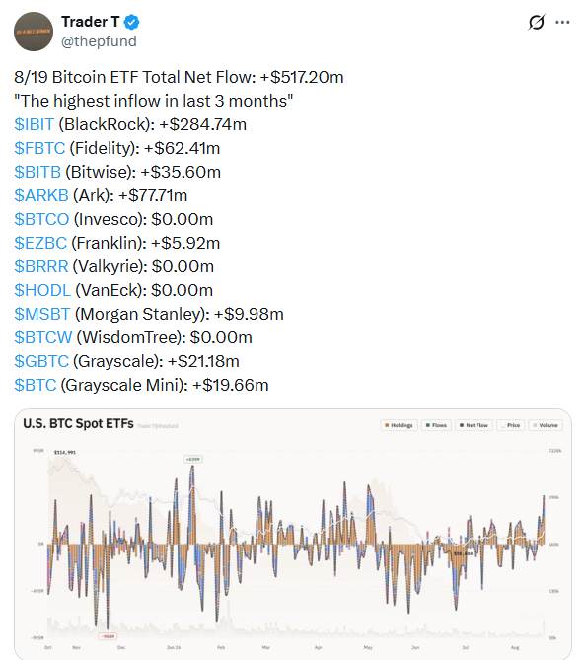The image size is (587, 660).
Task: Open the $IBIT cashtag link
Action: coord(35,124)
